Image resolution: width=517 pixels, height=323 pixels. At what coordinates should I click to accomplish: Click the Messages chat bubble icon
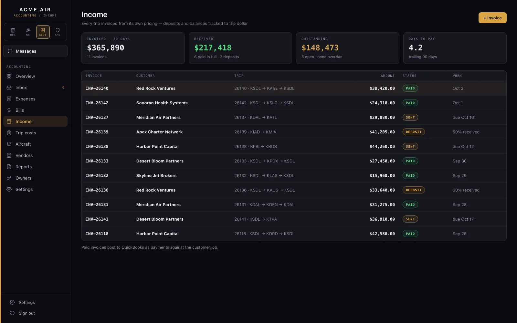tap(10, 51)
